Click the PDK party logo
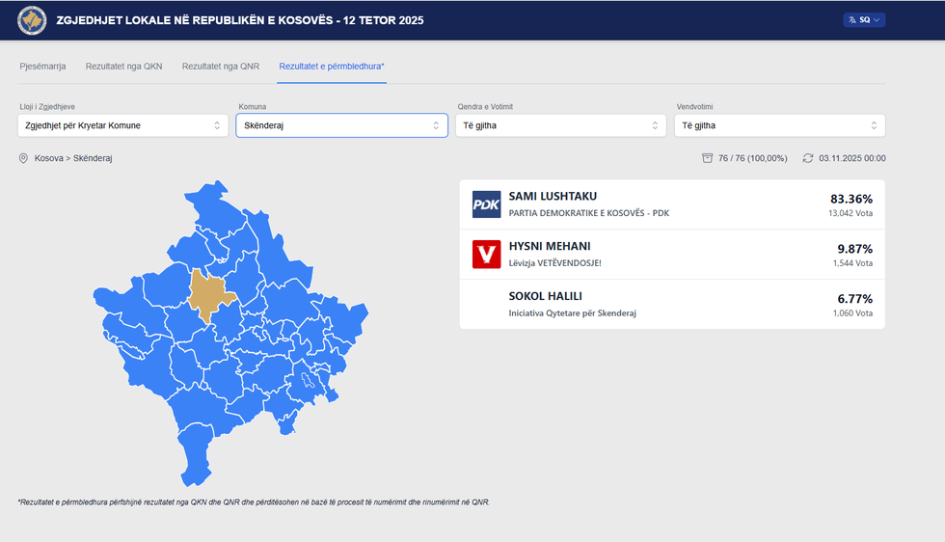This screenshot has height=542, width=945. [x=486, y=204]
